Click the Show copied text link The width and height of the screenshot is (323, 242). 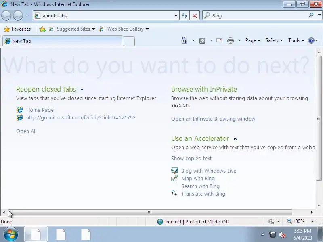(x=191, y=158)
